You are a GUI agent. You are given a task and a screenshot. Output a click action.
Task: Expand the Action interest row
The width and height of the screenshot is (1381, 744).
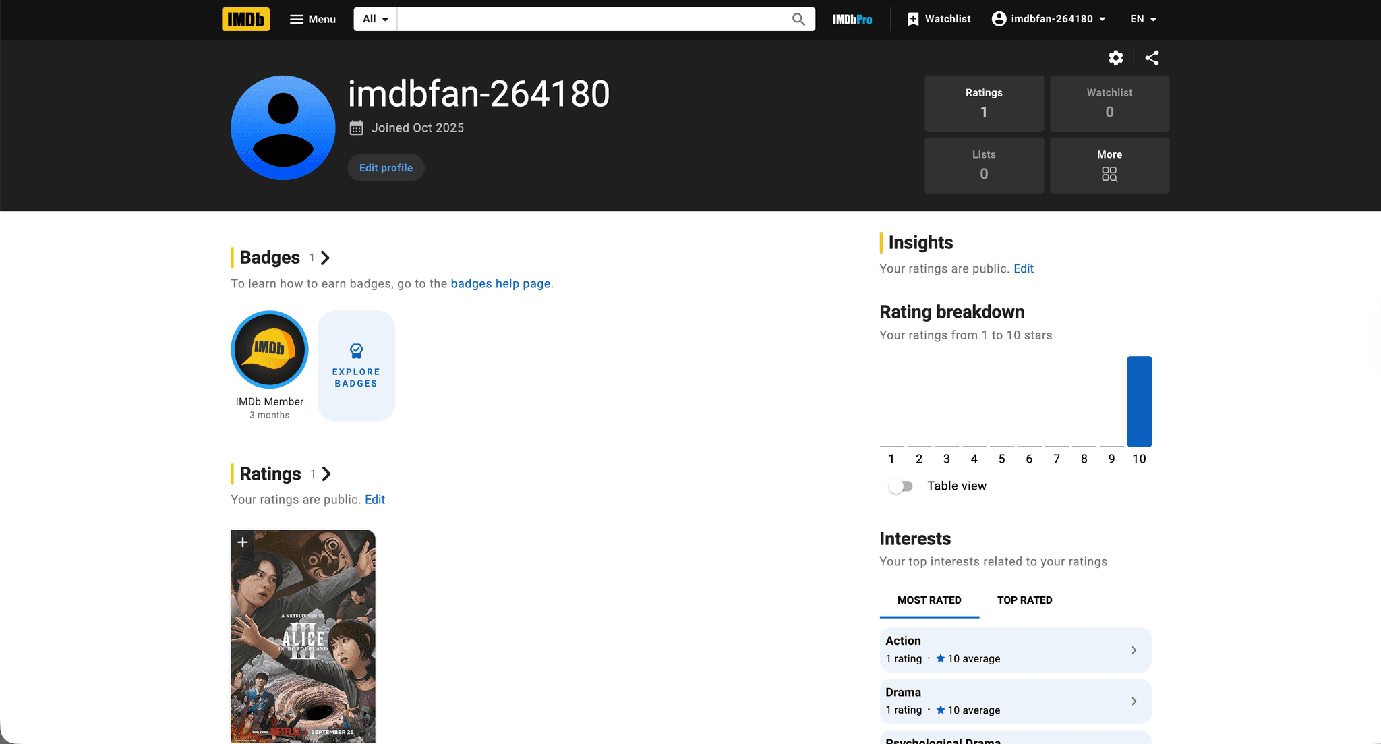[x=1015, y=650]
